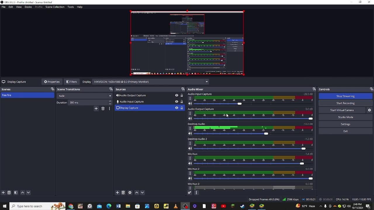Open the Display monitor dropdown

tap(150, 82)
